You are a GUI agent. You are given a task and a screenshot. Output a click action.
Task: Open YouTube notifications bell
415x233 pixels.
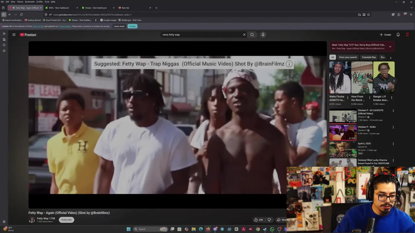[x=398, y=35]
